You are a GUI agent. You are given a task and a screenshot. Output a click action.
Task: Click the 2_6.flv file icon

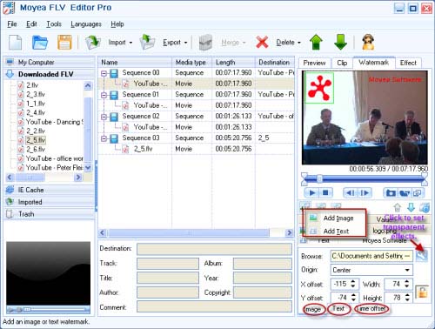click(x=21, y=150)
